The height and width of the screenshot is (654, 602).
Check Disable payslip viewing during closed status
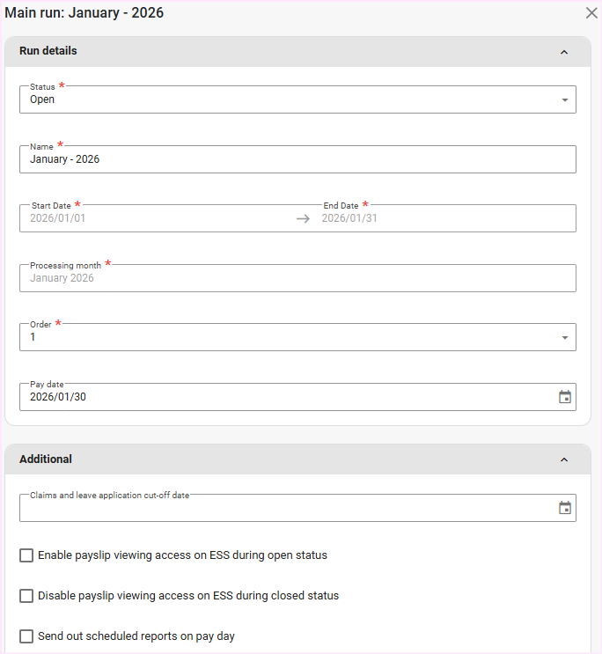[27, 596]
